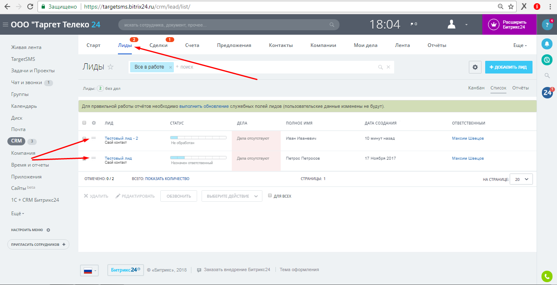Open the green chat messages icon in right panel

[547, 60]
